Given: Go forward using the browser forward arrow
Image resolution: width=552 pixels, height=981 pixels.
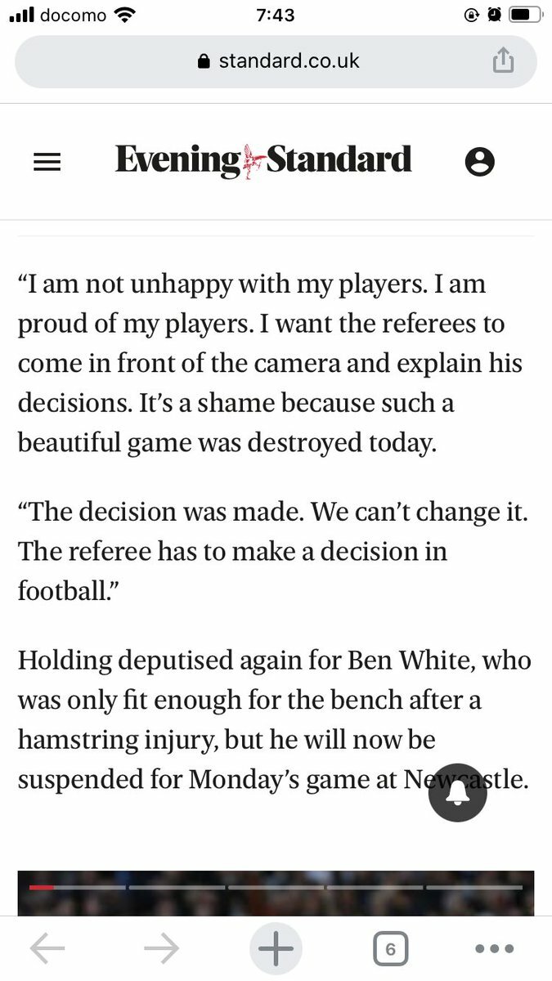Looking at the screenshot, I should [161, 949].
